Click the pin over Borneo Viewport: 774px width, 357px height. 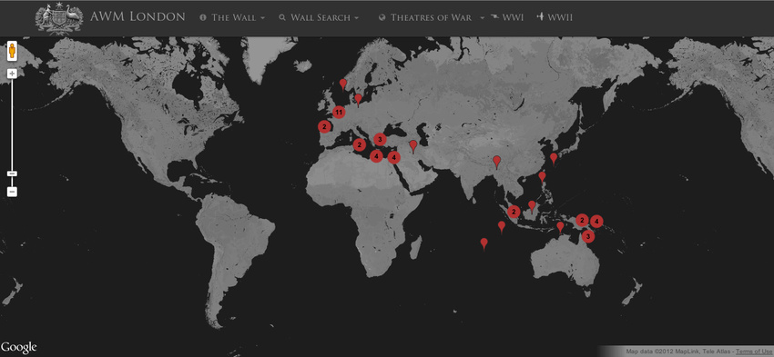pos(532,206)
